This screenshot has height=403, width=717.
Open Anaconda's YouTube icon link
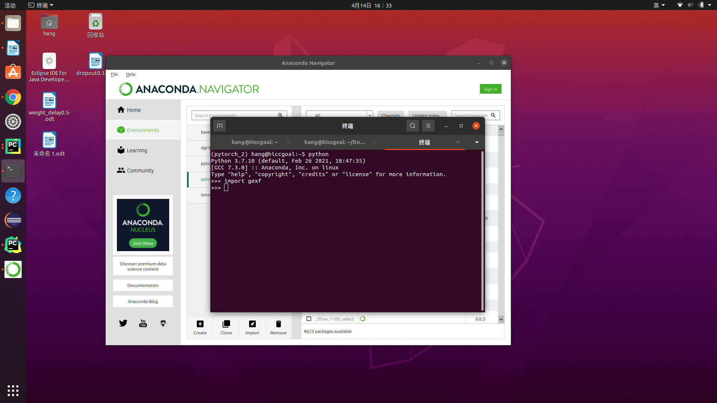143,323
